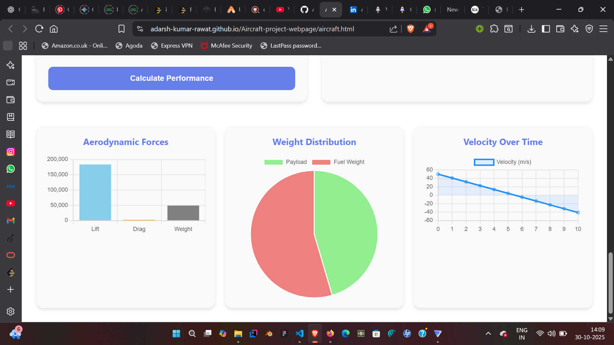
Task: Open the Agoda bookmark
Action: (129, 45)
